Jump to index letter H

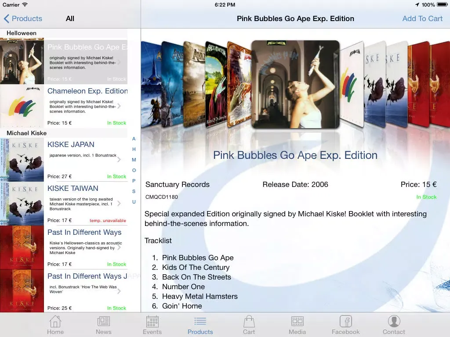click(134, 149)
